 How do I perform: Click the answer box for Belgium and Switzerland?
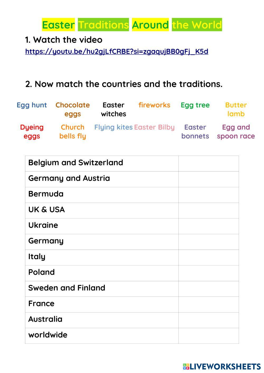click(209, 164)
